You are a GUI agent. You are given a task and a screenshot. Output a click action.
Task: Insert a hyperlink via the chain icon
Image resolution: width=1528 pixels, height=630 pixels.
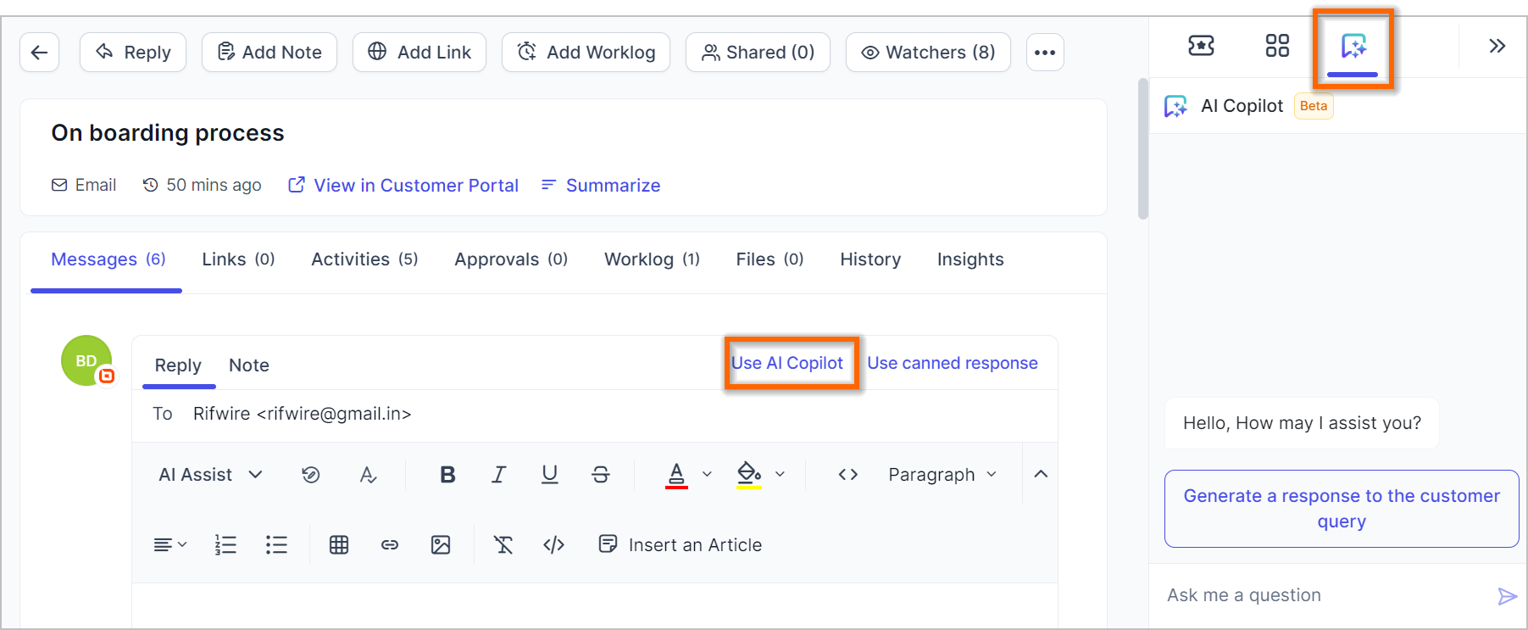390,545
